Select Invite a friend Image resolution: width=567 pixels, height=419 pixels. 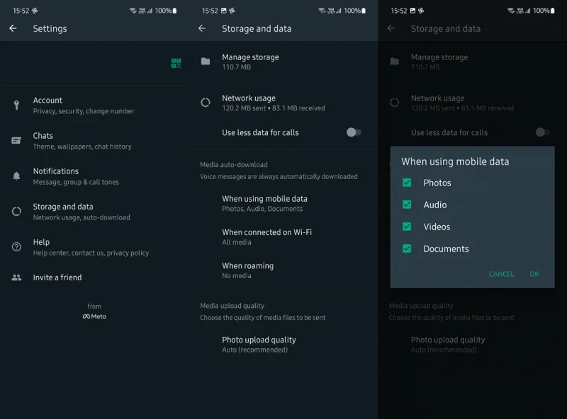pos(94,277)
